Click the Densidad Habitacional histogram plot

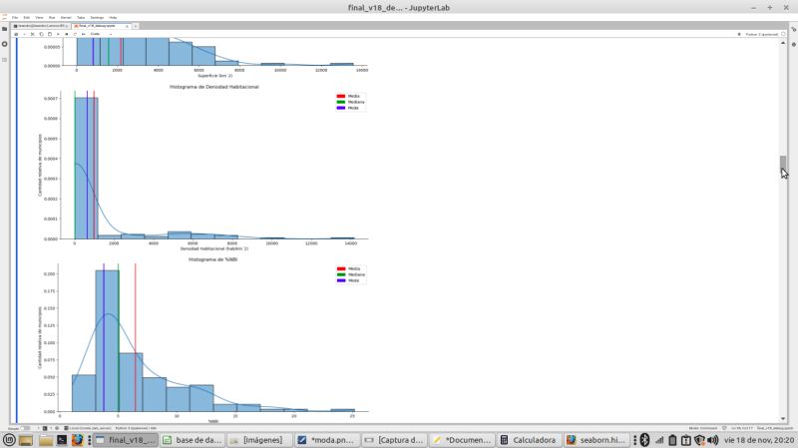pos(202,168)
